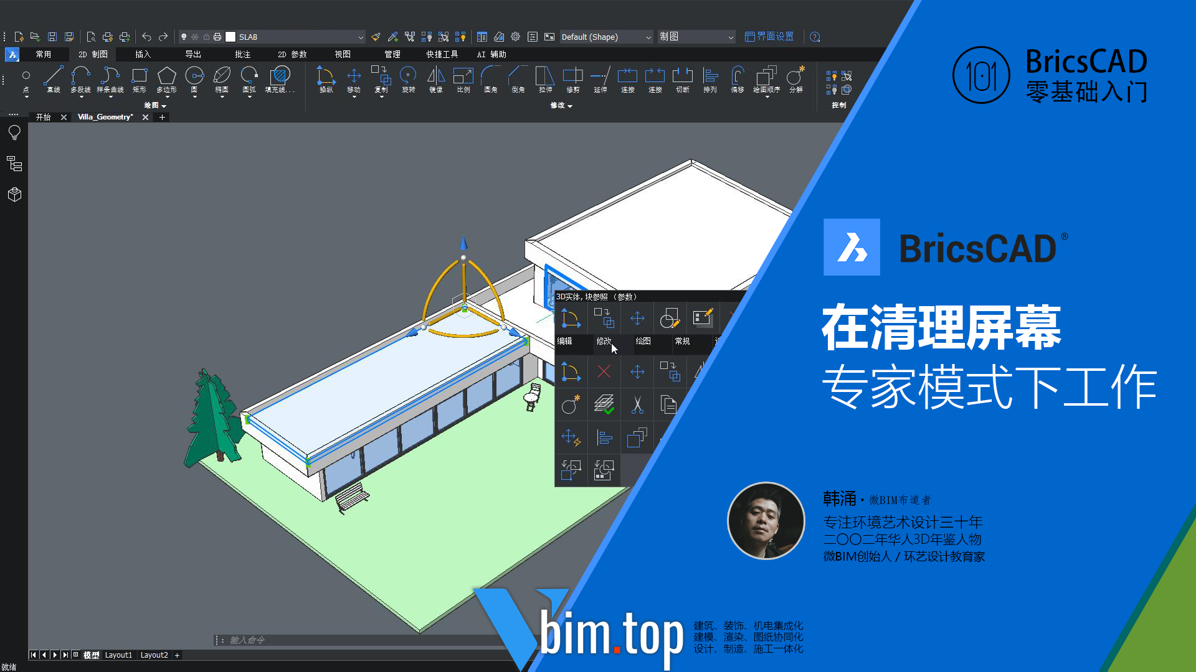Viewport: 1196px width, 672px height.
Task: Click the white layer color swatch
Action: coord(230,37)
